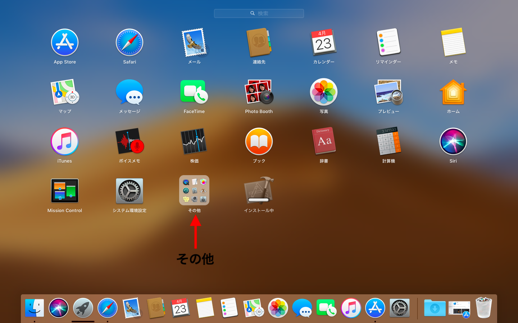Open App Store icon in Dock

[375, 308]
